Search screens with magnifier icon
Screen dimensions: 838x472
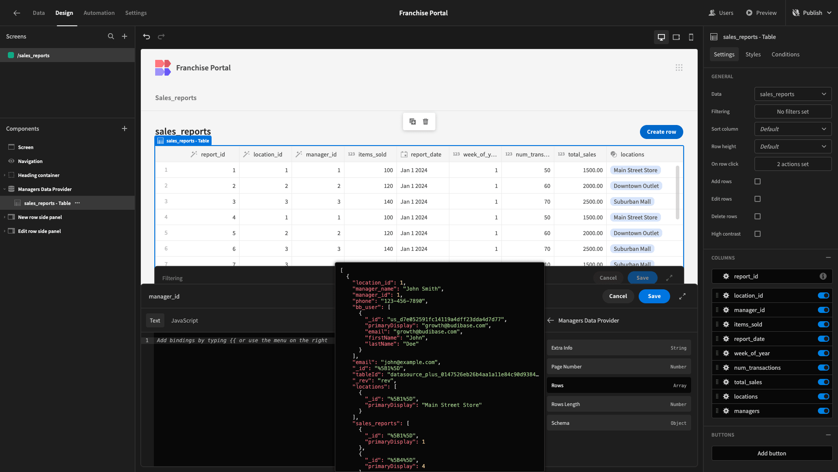pyautogui.click(x=111, y=36)
